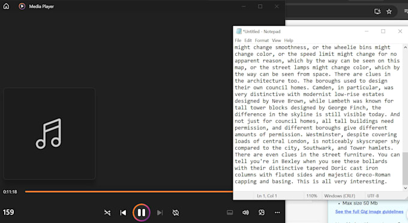The height and width of the screenshot is (223, 408).
Task: Bookmark page with browser star icon
Action: [x=389, y=11]
